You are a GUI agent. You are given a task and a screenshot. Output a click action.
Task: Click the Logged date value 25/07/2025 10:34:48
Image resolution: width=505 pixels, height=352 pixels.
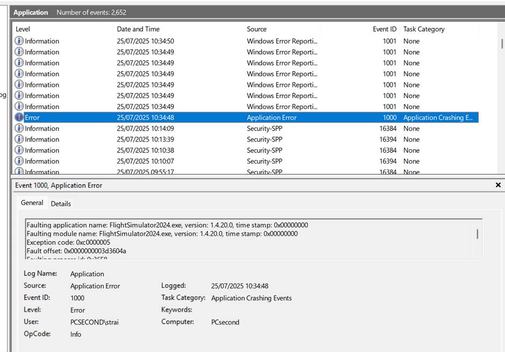[x=240, y=285]
